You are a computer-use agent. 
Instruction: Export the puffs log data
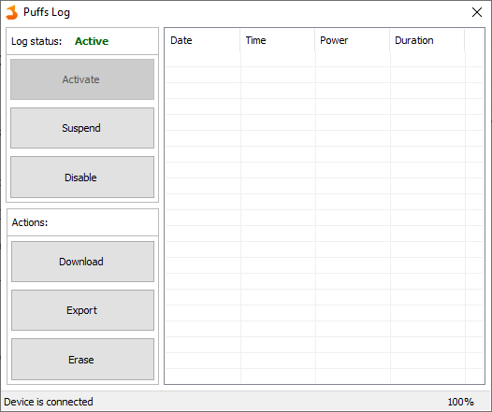point(82,310)
